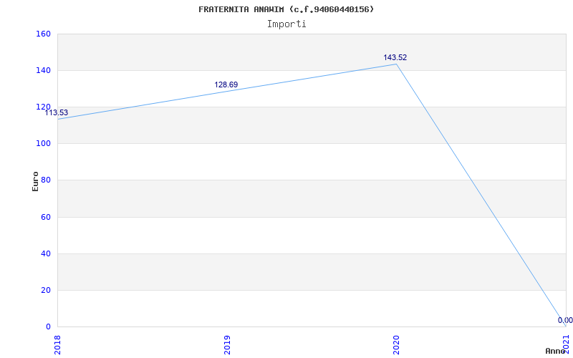Select the 2018 year tick label
The height and width of the screenshot is (358, 573).
pyautogui.click(x=58, y=342)
